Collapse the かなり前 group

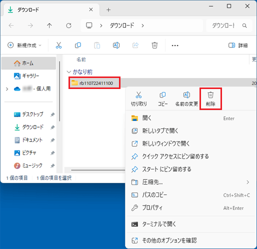point(68,72)
